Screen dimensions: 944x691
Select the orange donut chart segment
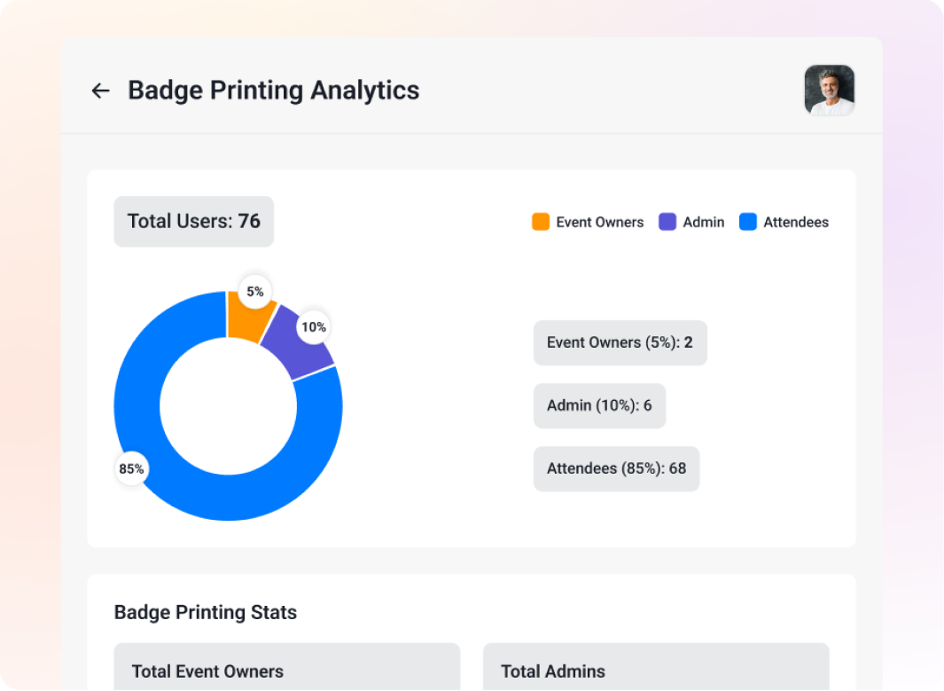click(246, 320)
